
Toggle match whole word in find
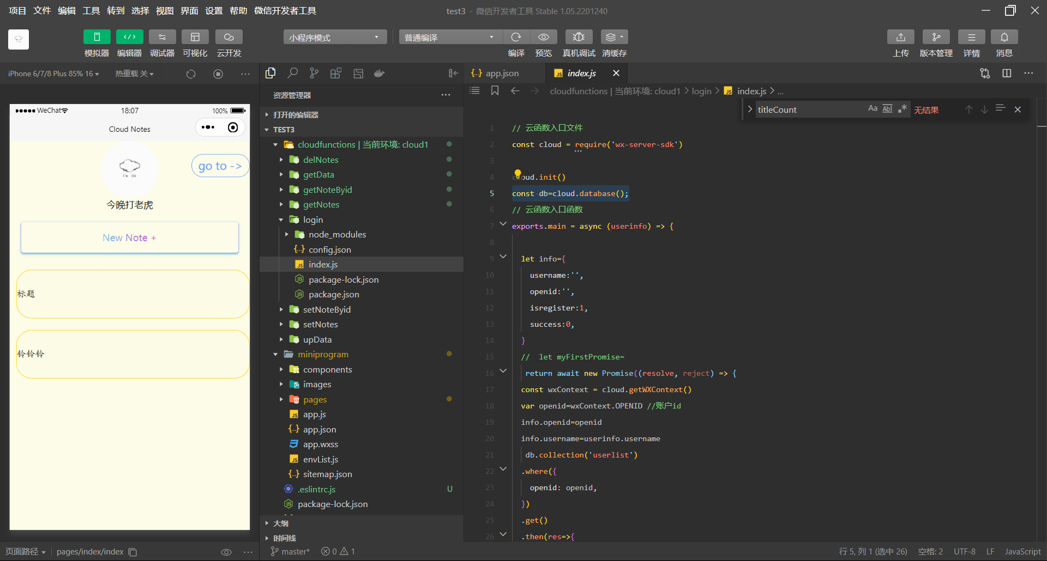(x=888, y=108)
